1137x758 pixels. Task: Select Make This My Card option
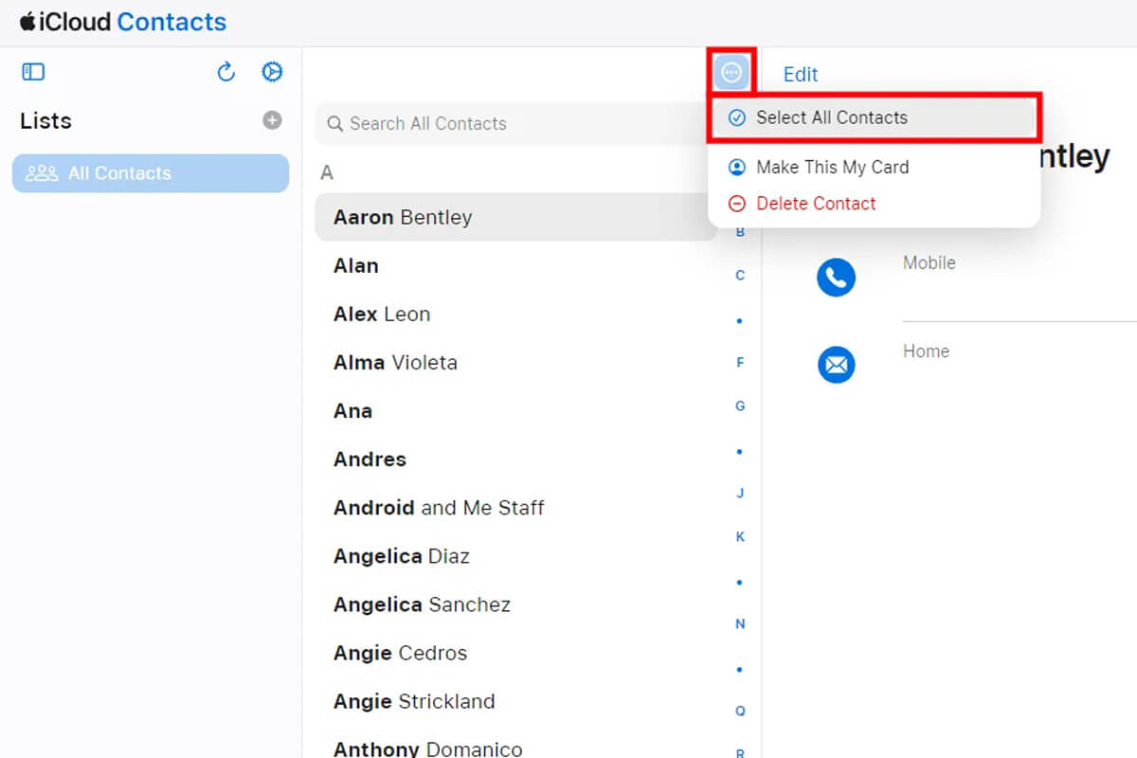click(x=831, y=167)
